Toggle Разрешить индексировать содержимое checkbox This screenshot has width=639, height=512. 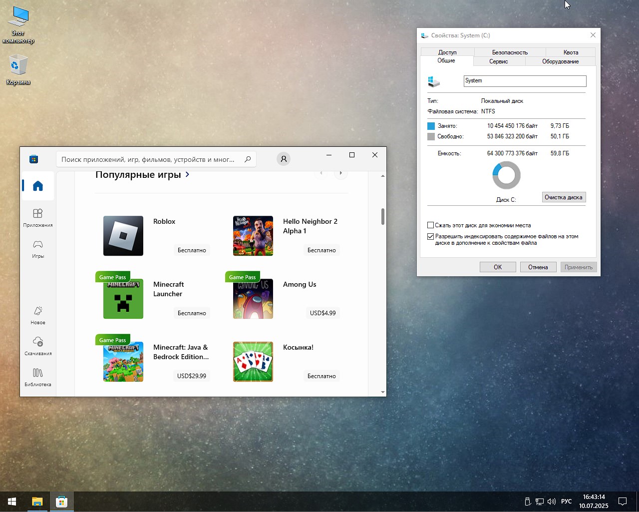pos(430,236)
